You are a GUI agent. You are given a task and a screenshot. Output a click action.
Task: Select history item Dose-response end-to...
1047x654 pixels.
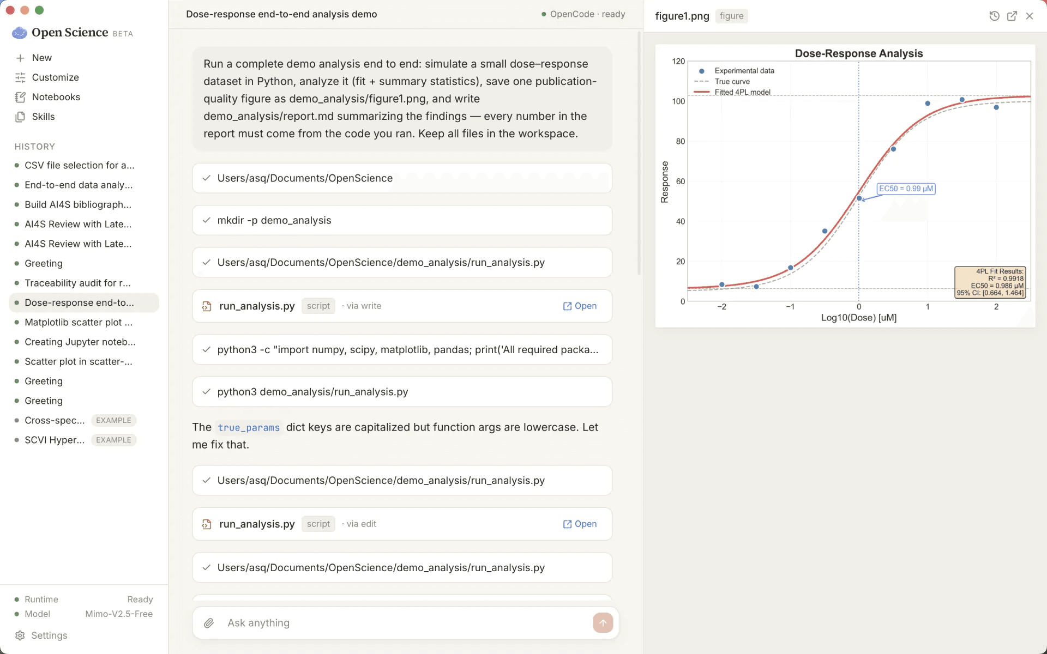pos(84,302)
